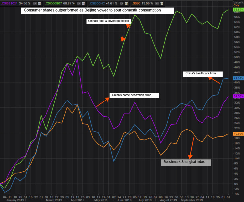Select the .SSEC ticker label
Screen dimensions: 244x202
click(136, 3)
